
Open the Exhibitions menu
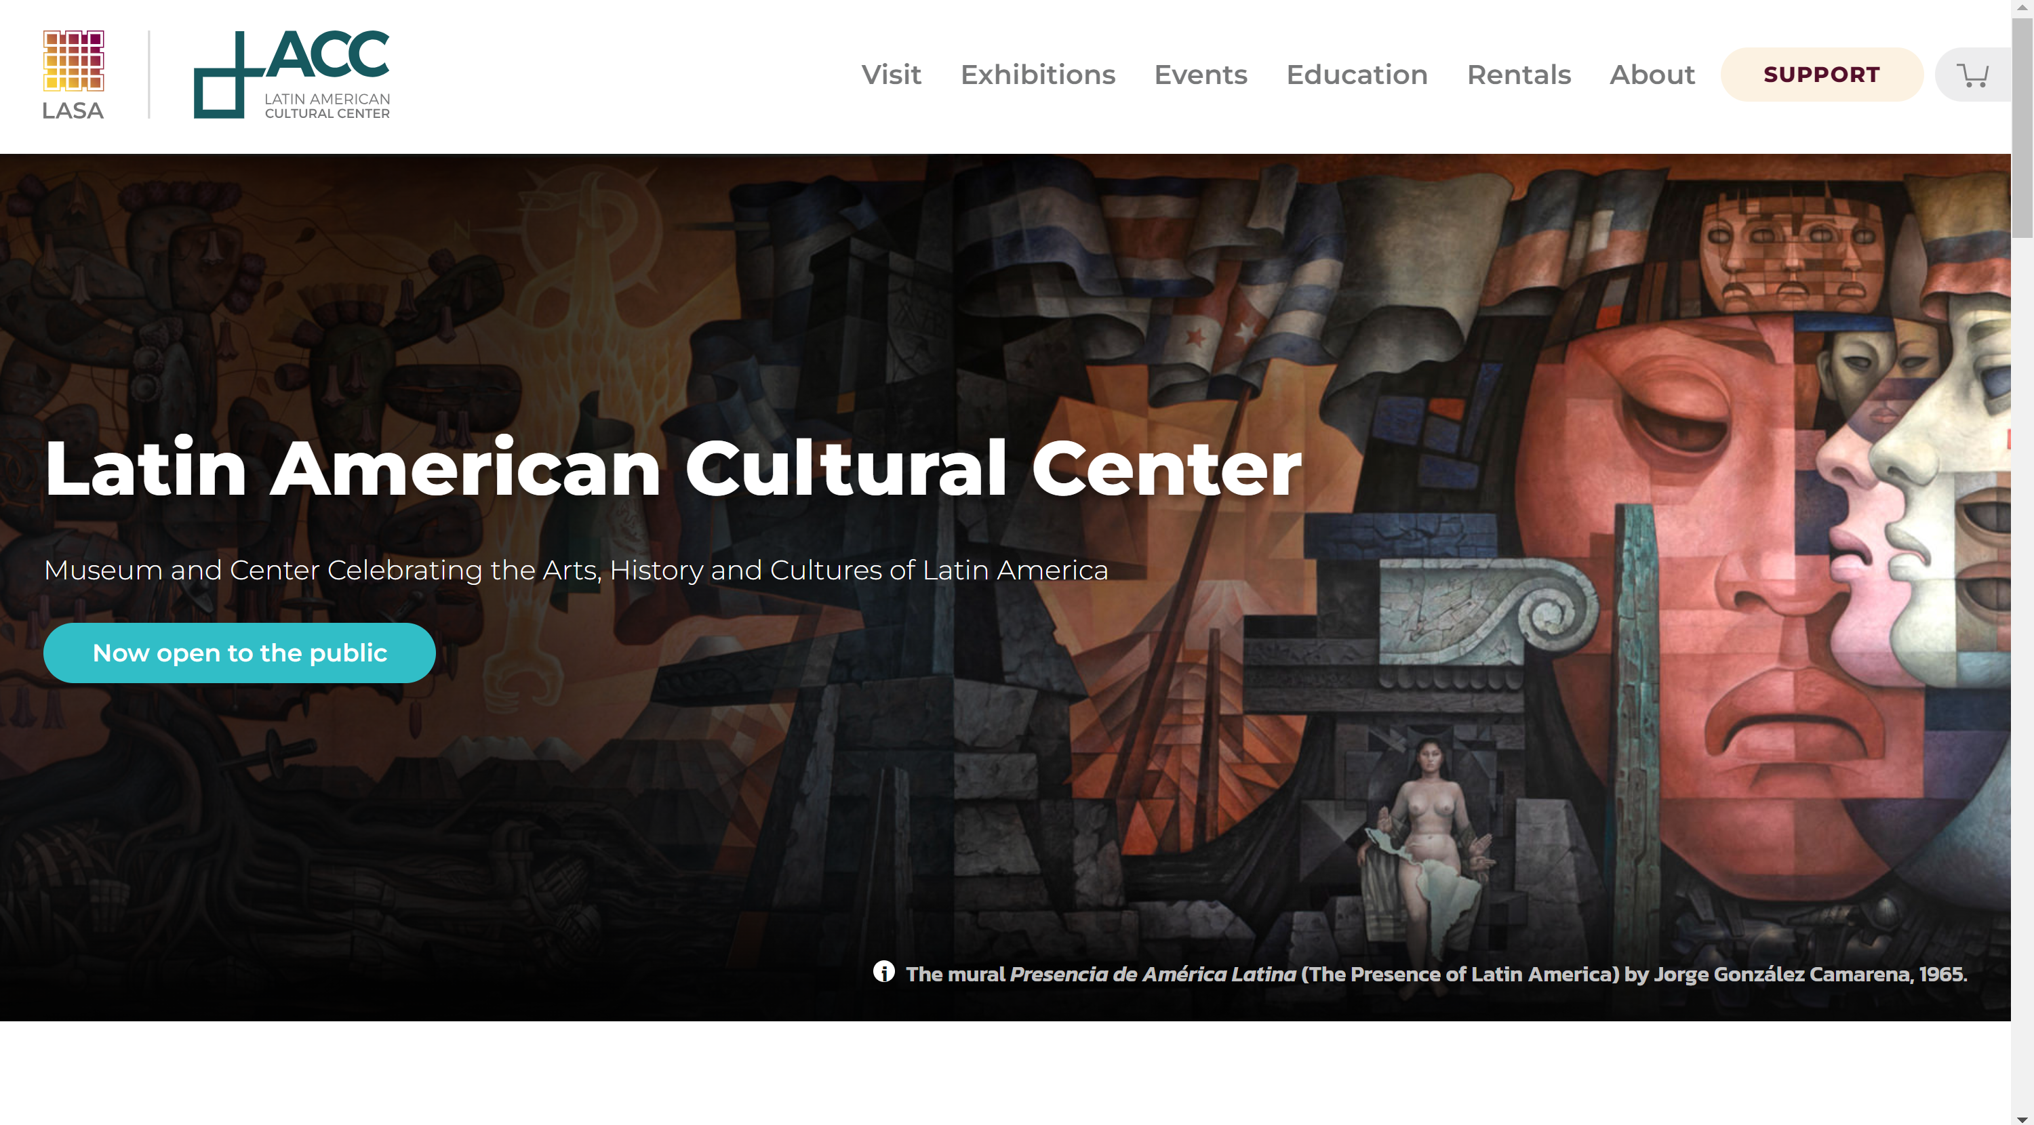coord(1037,75)
